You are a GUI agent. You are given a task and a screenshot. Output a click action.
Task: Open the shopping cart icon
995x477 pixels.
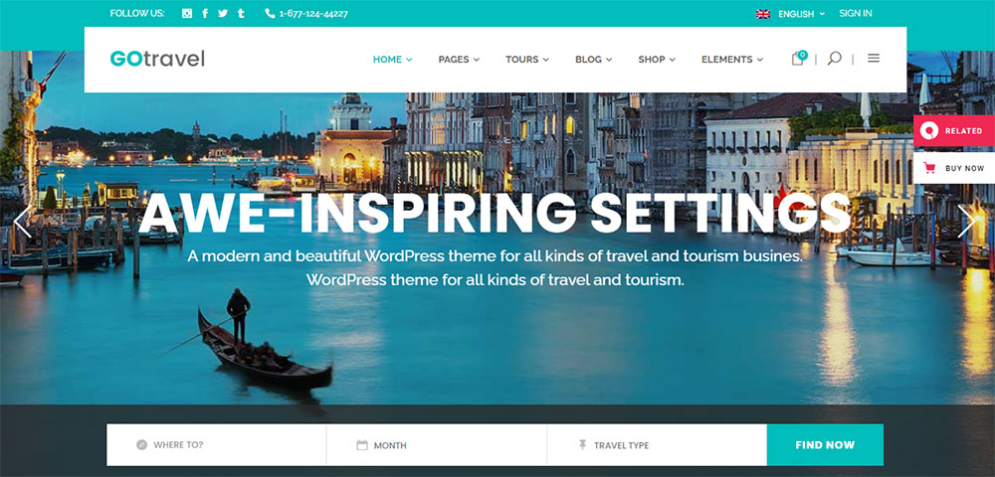coord(799,59)
